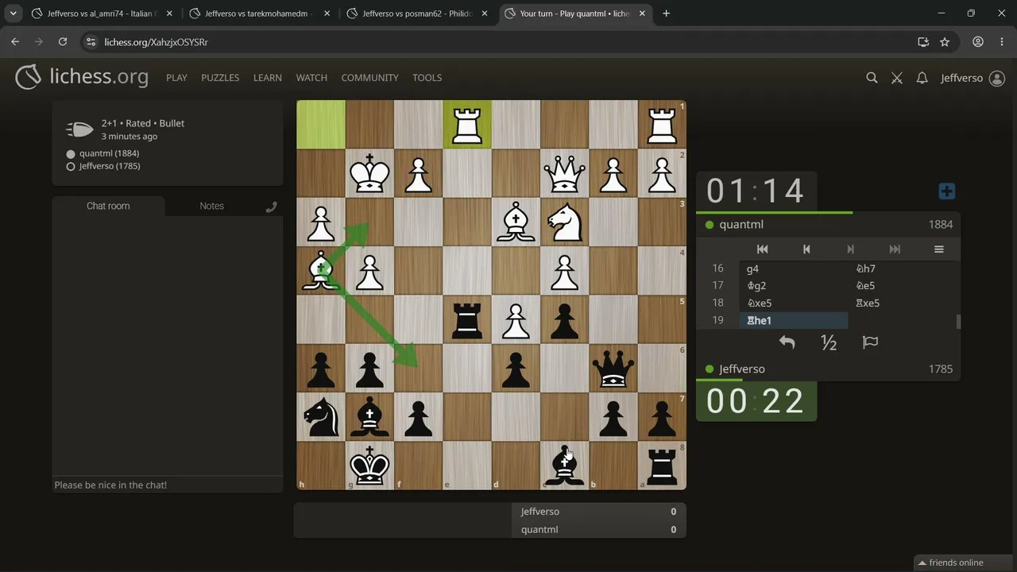This screenshot has width=1017, height=572.
Task: Click the lichess.org logo
Action: point(82,77)
